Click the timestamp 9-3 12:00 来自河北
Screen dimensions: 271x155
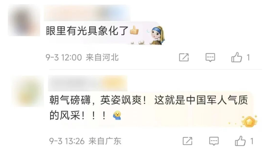(82, 57)
